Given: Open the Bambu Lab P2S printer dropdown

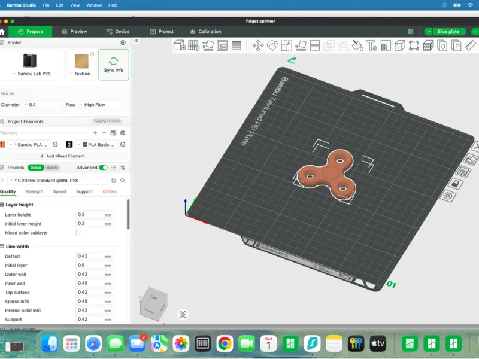Looking at the screenshot, I should tap(31, 74).
